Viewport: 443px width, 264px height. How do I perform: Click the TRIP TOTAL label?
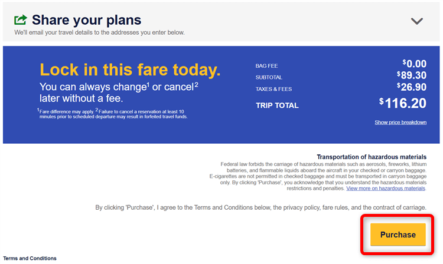coord(277,105)
